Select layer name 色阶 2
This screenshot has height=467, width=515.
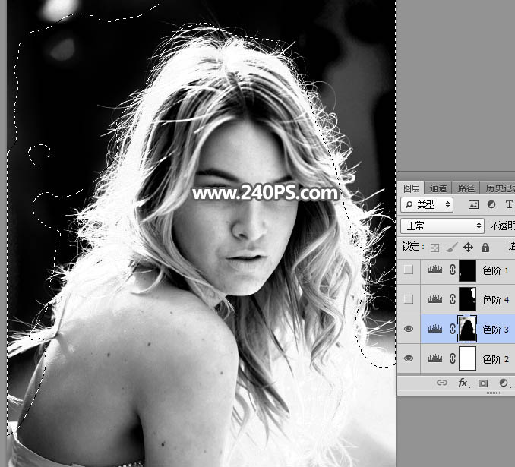[496, 358]
